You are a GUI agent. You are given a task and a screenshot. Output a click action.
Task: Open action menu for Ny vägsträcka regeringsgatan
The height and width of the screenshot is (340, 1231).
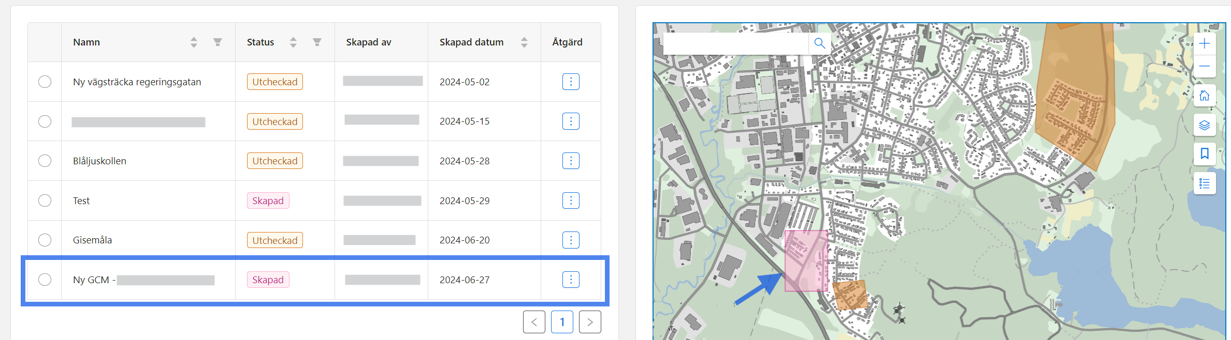pos(571,82)
